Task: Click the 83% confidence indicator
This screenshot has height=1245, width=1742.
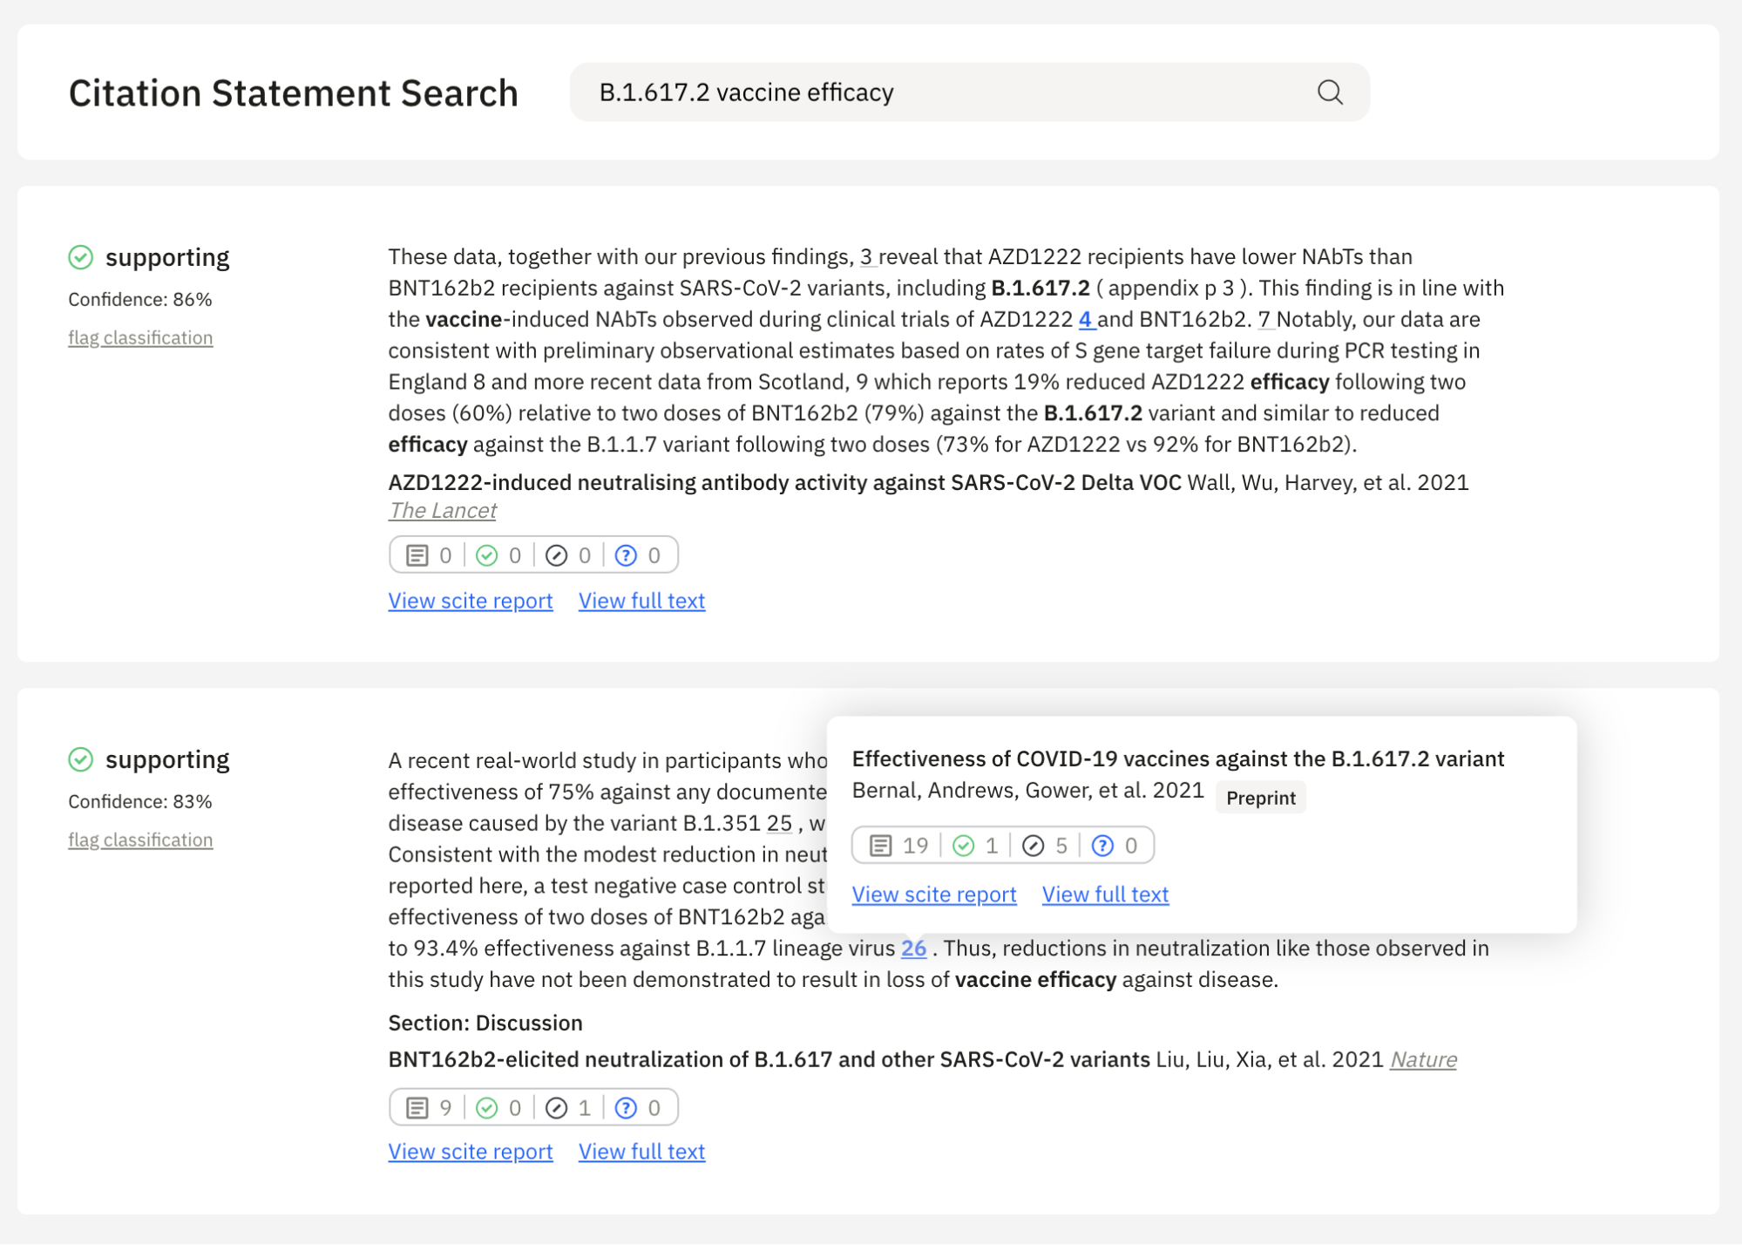Action: 139,801
